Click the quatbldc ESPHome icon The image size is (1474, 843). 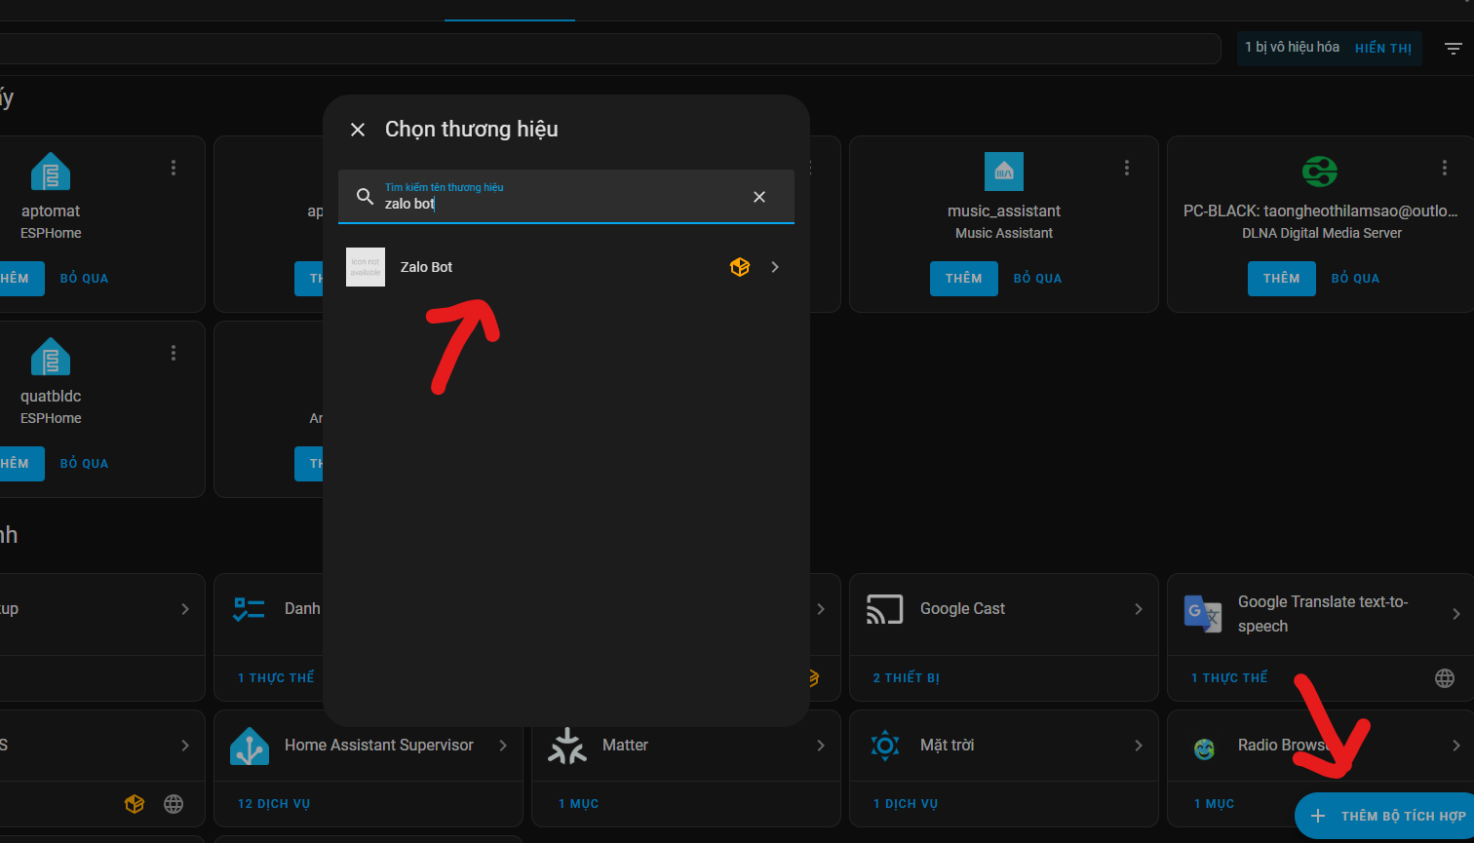point(51,357)
